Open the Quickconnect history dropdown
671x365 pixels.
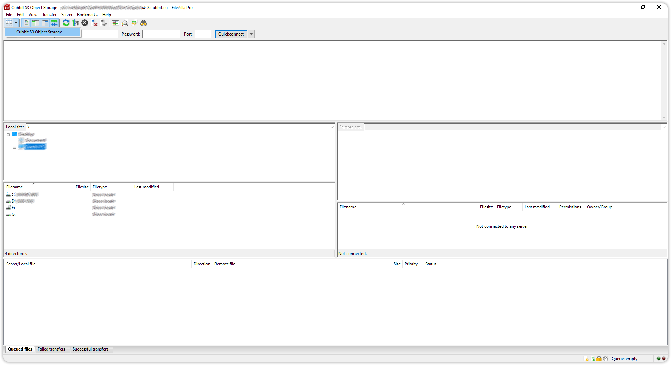click(x=251, y=34)
